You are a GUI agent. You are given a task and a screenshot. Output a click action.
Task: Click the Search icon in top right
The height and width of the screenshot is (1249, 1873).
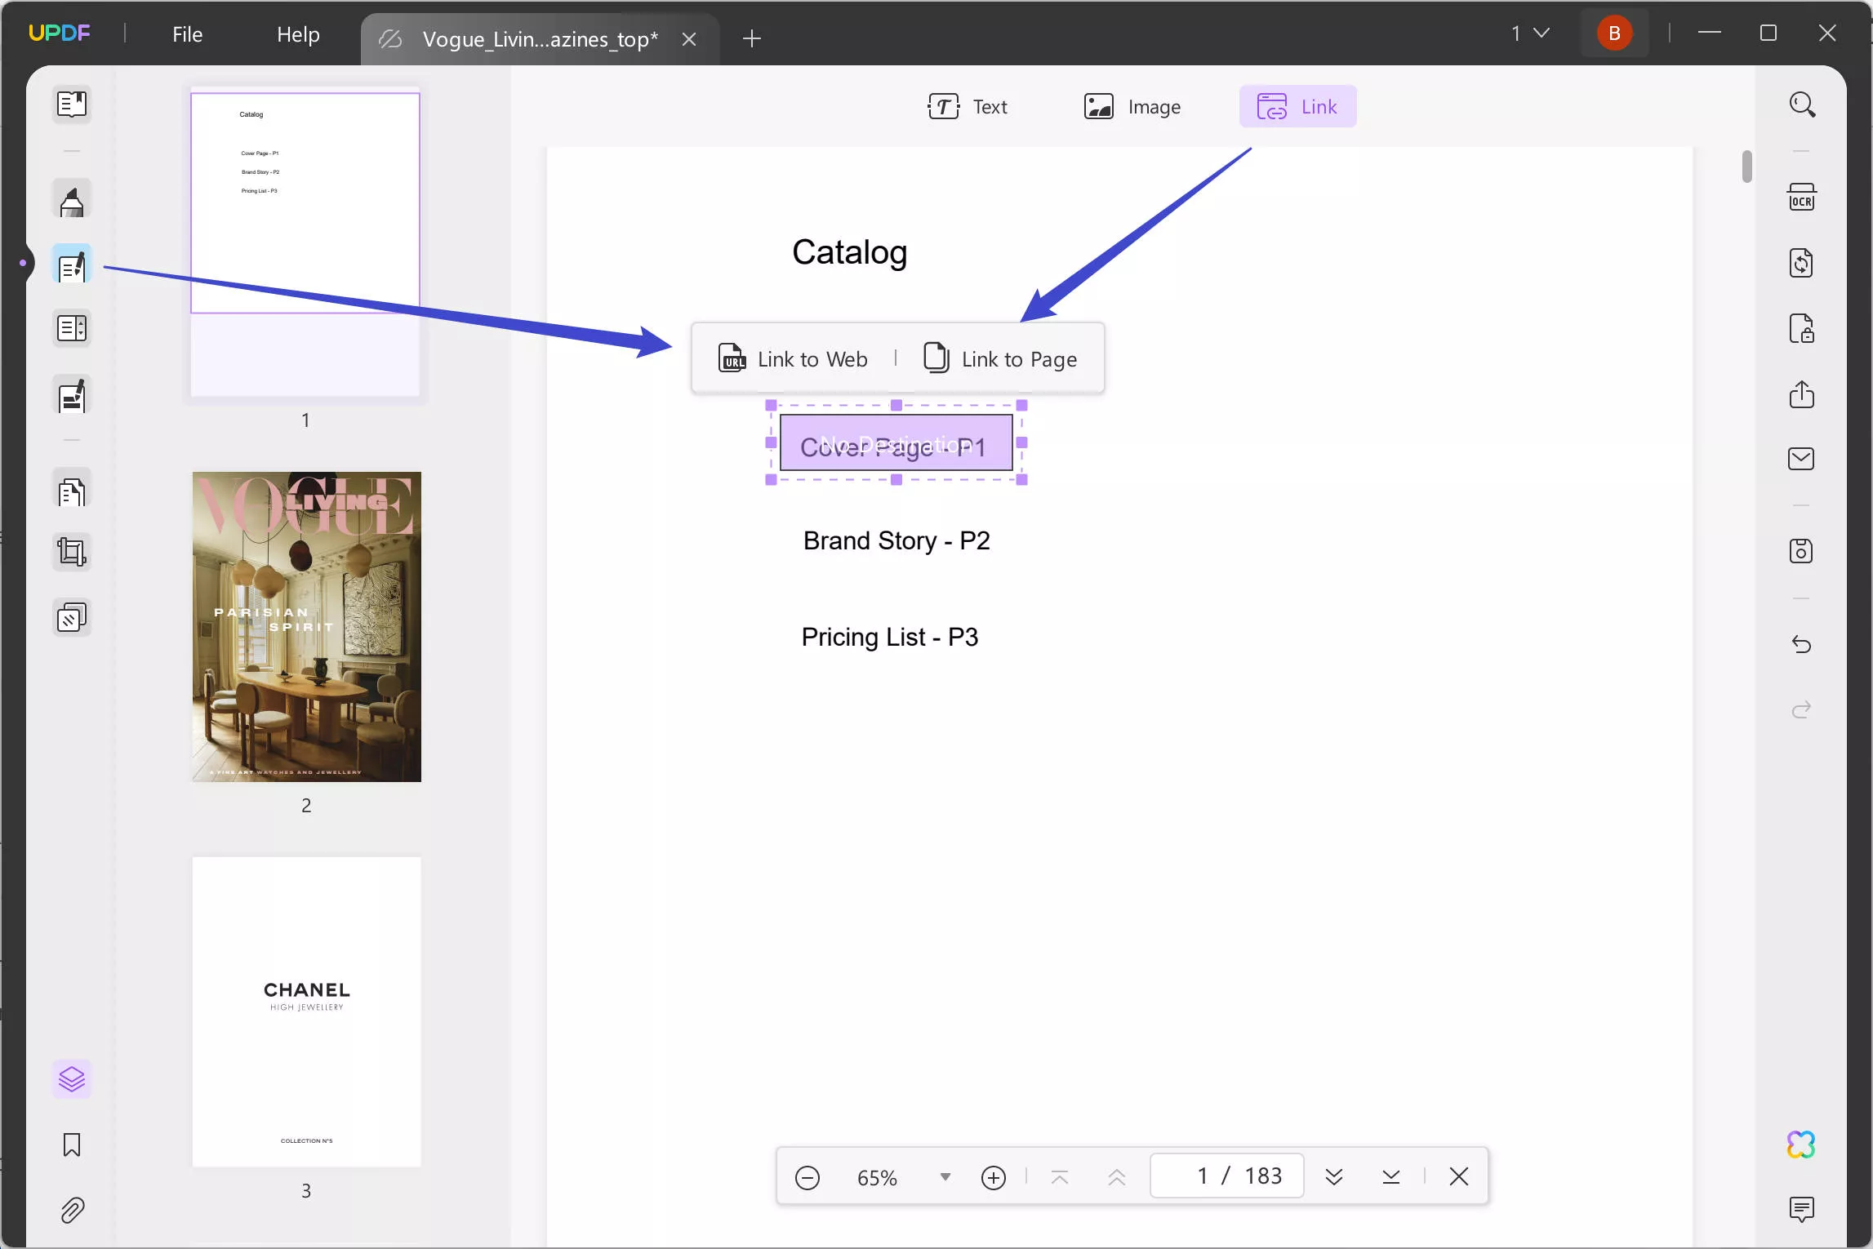point(1802,106)
